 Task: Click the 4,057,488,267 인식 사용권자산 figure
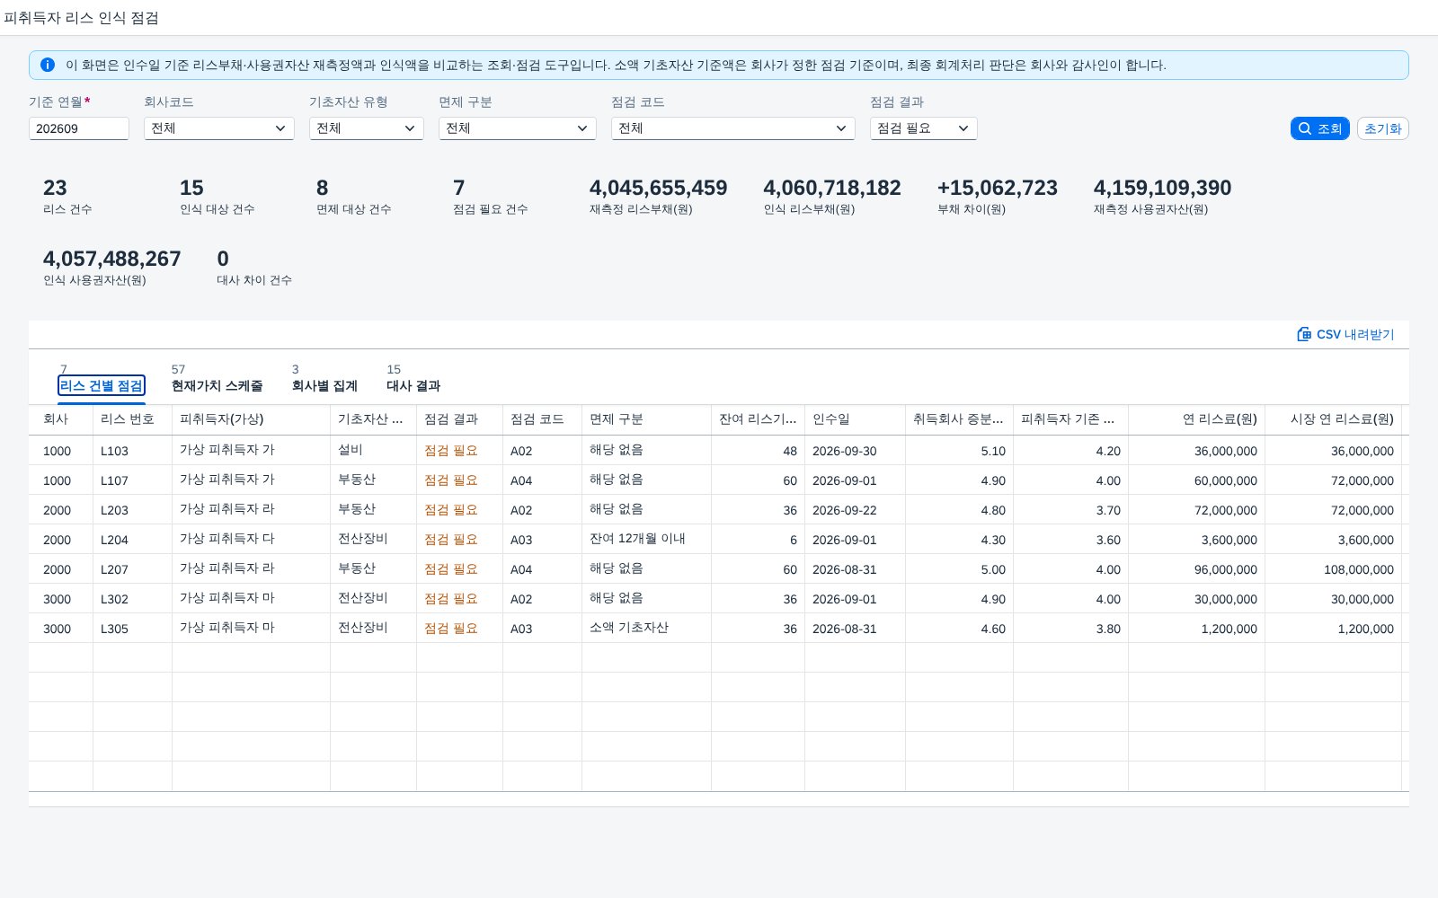click(x=112, y=259)
